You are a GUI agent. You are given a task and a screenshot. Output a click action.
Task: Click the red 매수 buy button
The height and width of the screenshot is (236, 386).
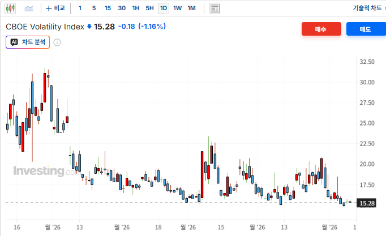click(x=321, y=29)
